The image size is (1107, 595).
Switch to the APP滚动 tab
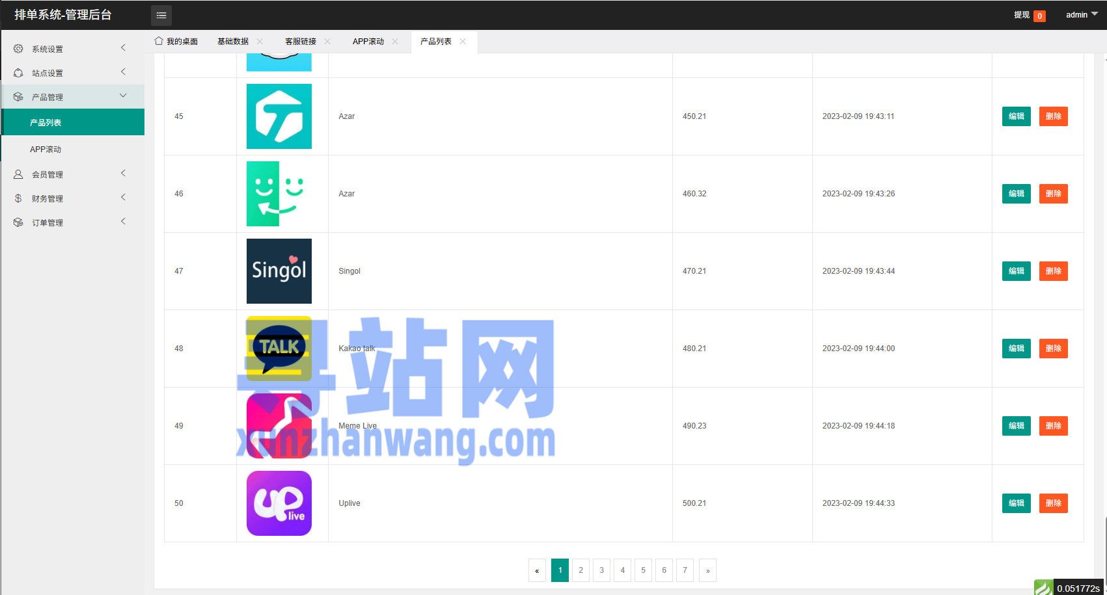(x=368, y=41)
